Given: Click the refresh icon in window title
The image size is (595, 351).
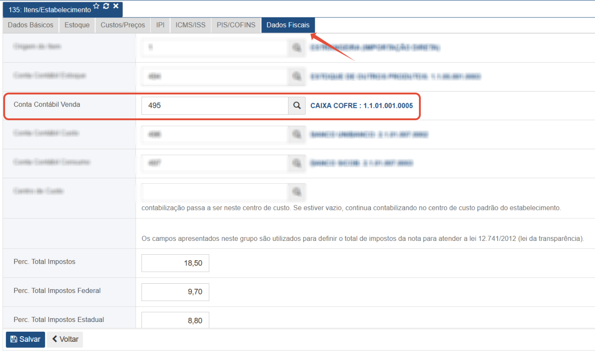Looking at the screenshot, I should tap(106, 6).
